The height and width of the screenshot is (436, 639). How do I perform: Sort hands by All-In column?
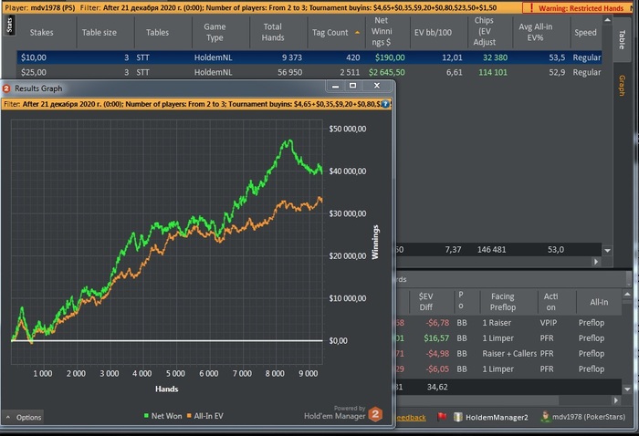pos(599,302)
